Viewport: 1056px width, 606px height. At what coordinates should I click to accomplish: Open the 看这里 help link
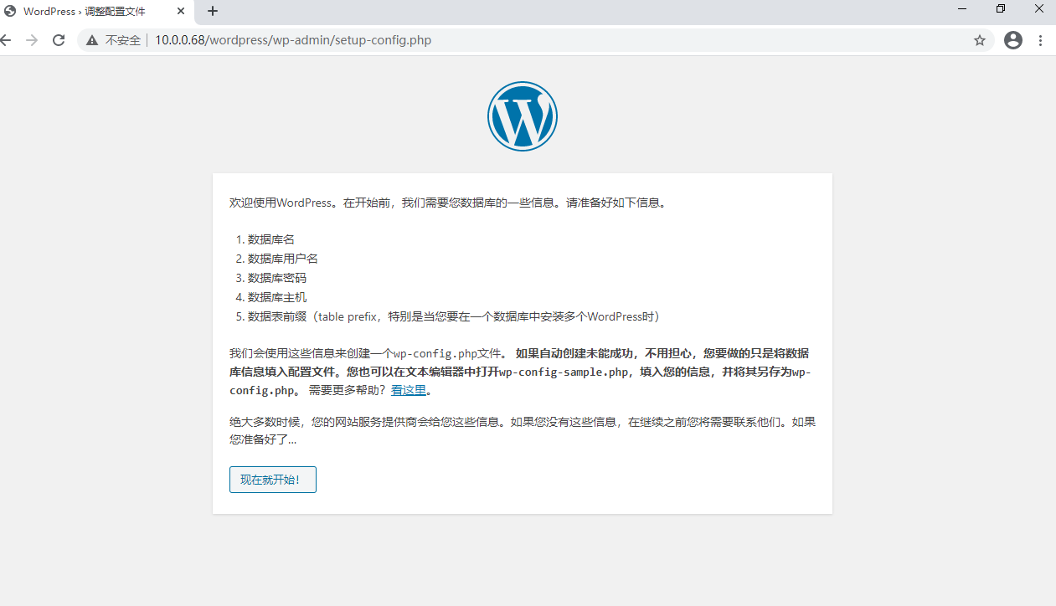pos(409,390)
